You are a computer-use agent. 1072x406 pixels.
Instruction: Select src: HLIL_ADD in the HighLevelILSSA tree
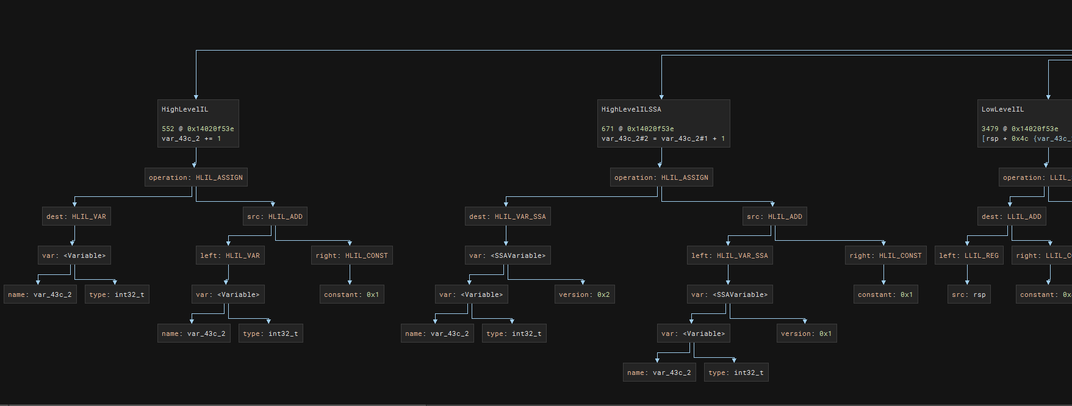click(775, 216)
